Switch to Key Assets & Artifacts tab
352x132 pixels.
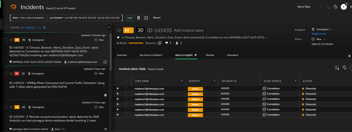(x=151, y=55)
